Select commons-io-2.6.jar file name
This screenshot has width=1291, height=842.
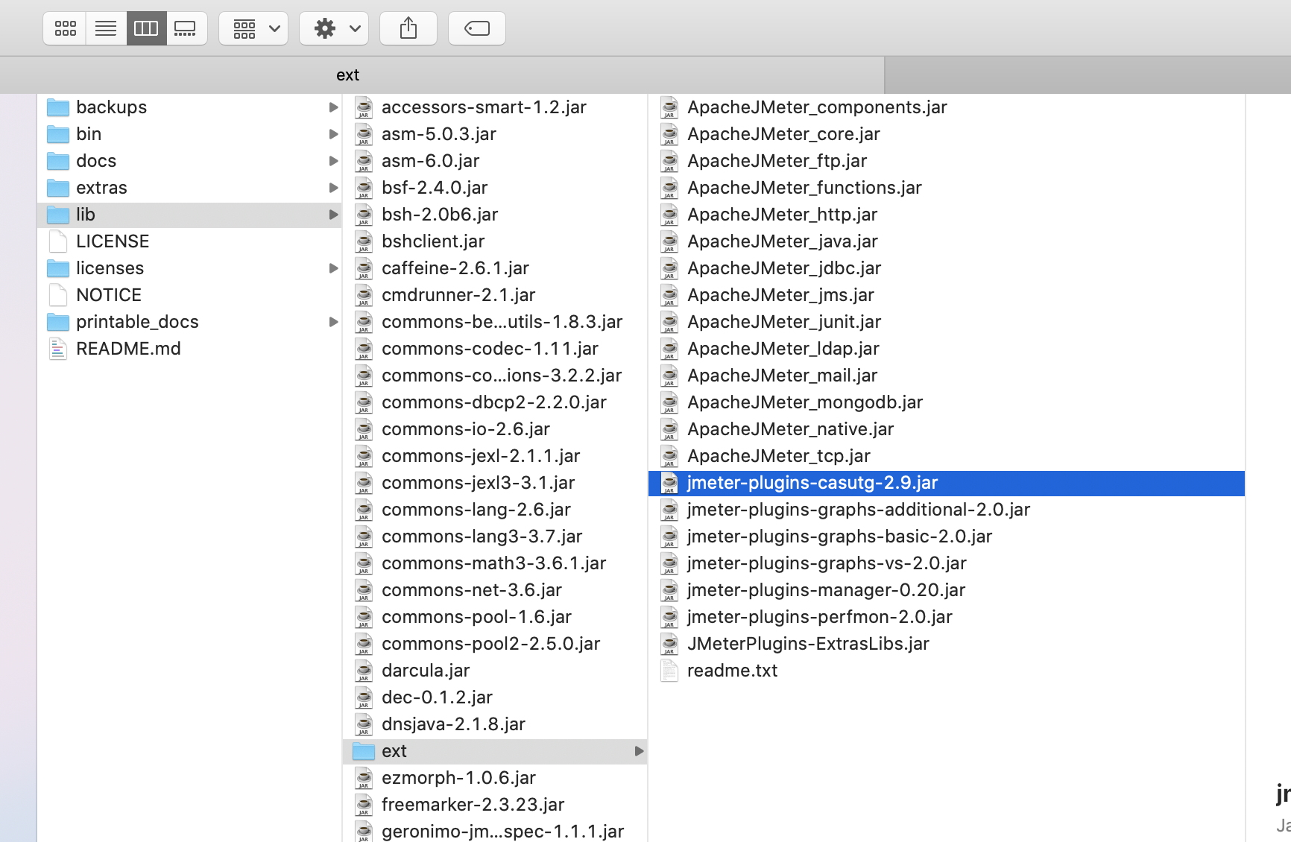466,429
